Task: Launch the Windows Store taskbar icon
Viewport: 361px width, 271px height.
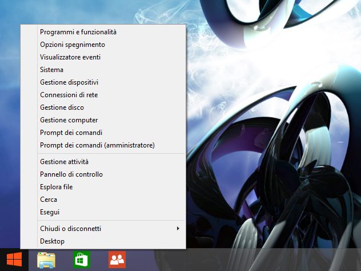Action: [82, 260]
